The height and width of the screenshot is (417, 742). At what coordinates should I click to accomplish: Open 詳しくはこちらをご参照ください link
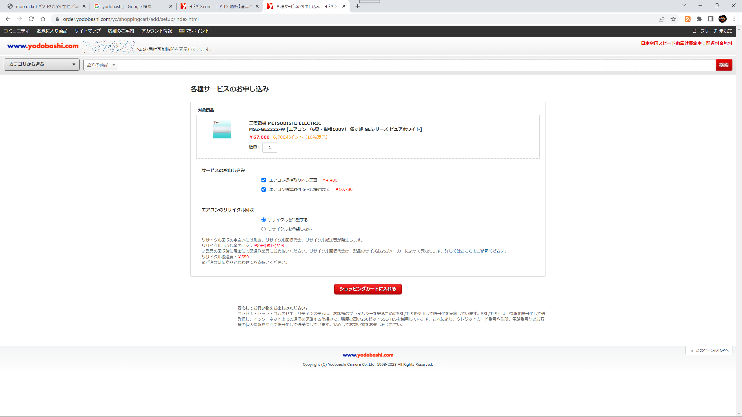[x=477, y=251]
